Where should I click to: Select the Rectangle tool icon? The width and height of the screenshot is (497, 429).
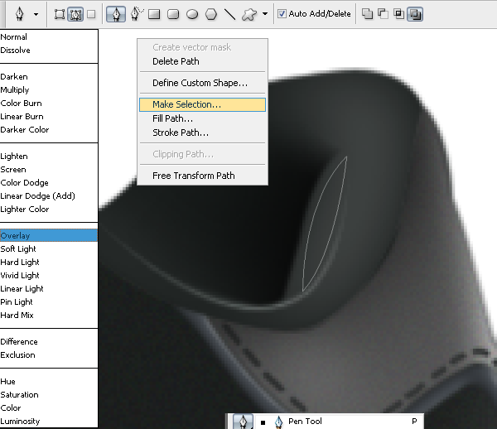coord(154,14)
